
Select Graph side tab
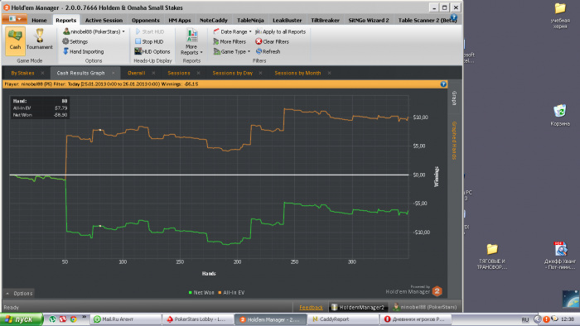(x=454, y=98)
